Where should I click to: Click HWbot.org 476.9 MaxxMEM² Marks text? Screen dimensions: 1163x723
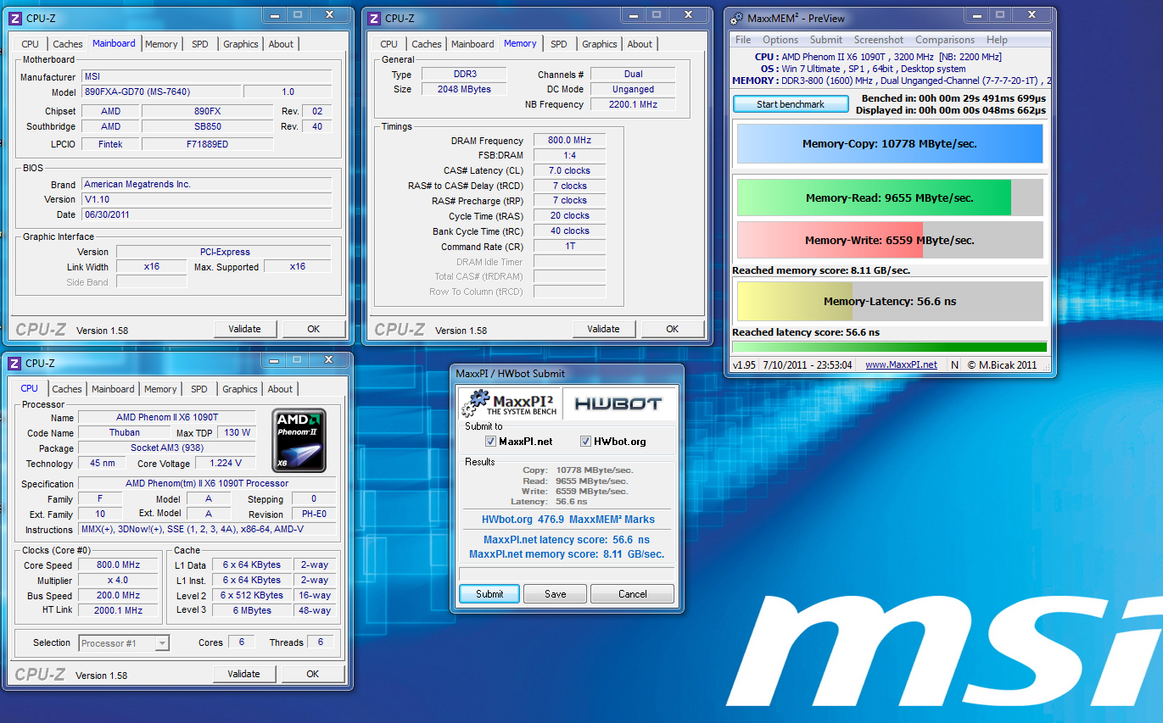[x=568, y=520]
